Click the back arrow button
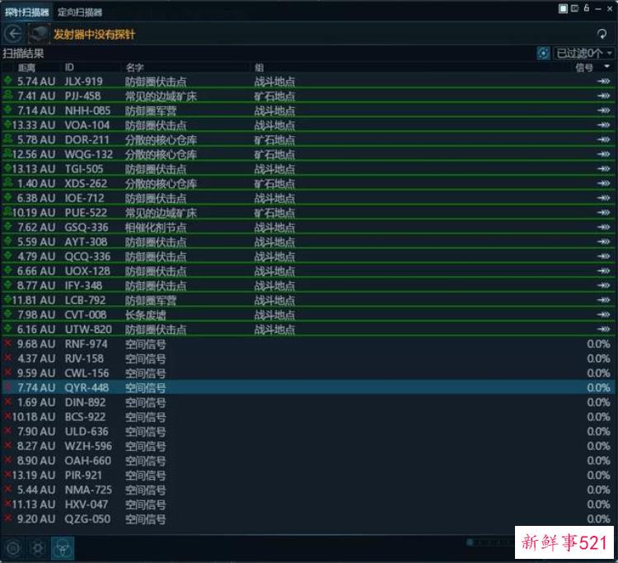Image resolution: width=618 pixels, height=563 pixels. pos(12,34)
